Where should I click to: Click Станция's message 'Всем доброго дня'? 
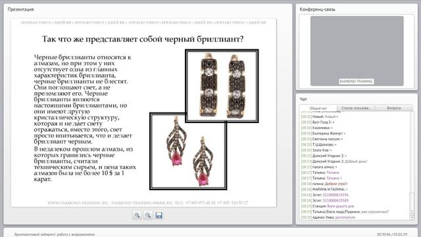pyautogui.click(x=328, y=206)
